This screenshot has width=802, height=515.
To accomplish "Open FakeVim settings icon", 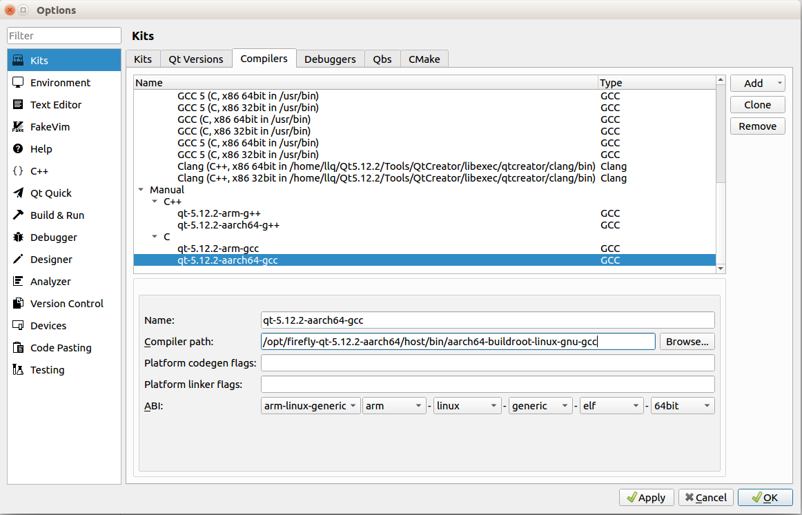I will 19,127.
